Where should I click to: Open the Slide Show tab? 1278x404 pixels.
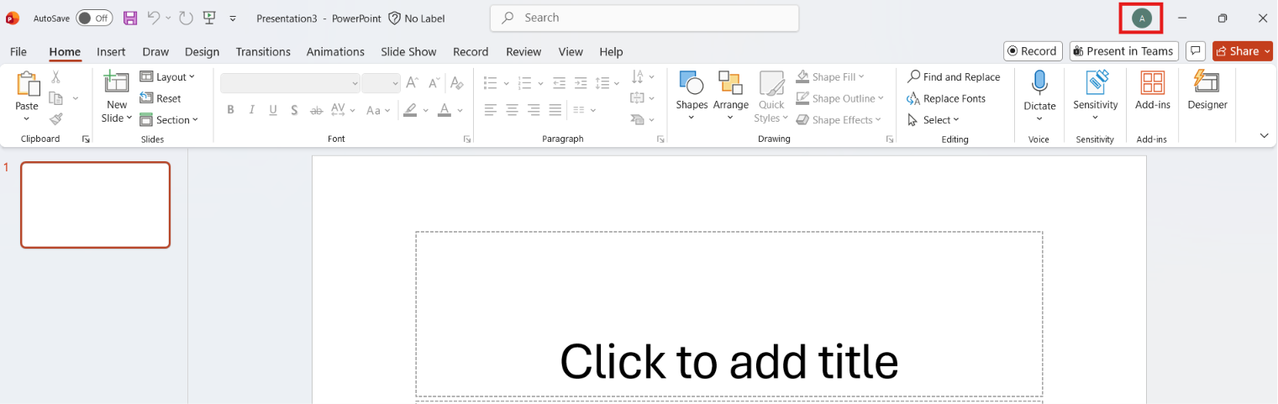pos(408,52)
